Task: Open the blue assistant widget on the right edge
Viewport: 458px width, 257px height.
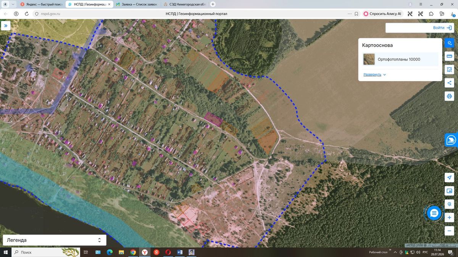Action: tap(451, 140)
